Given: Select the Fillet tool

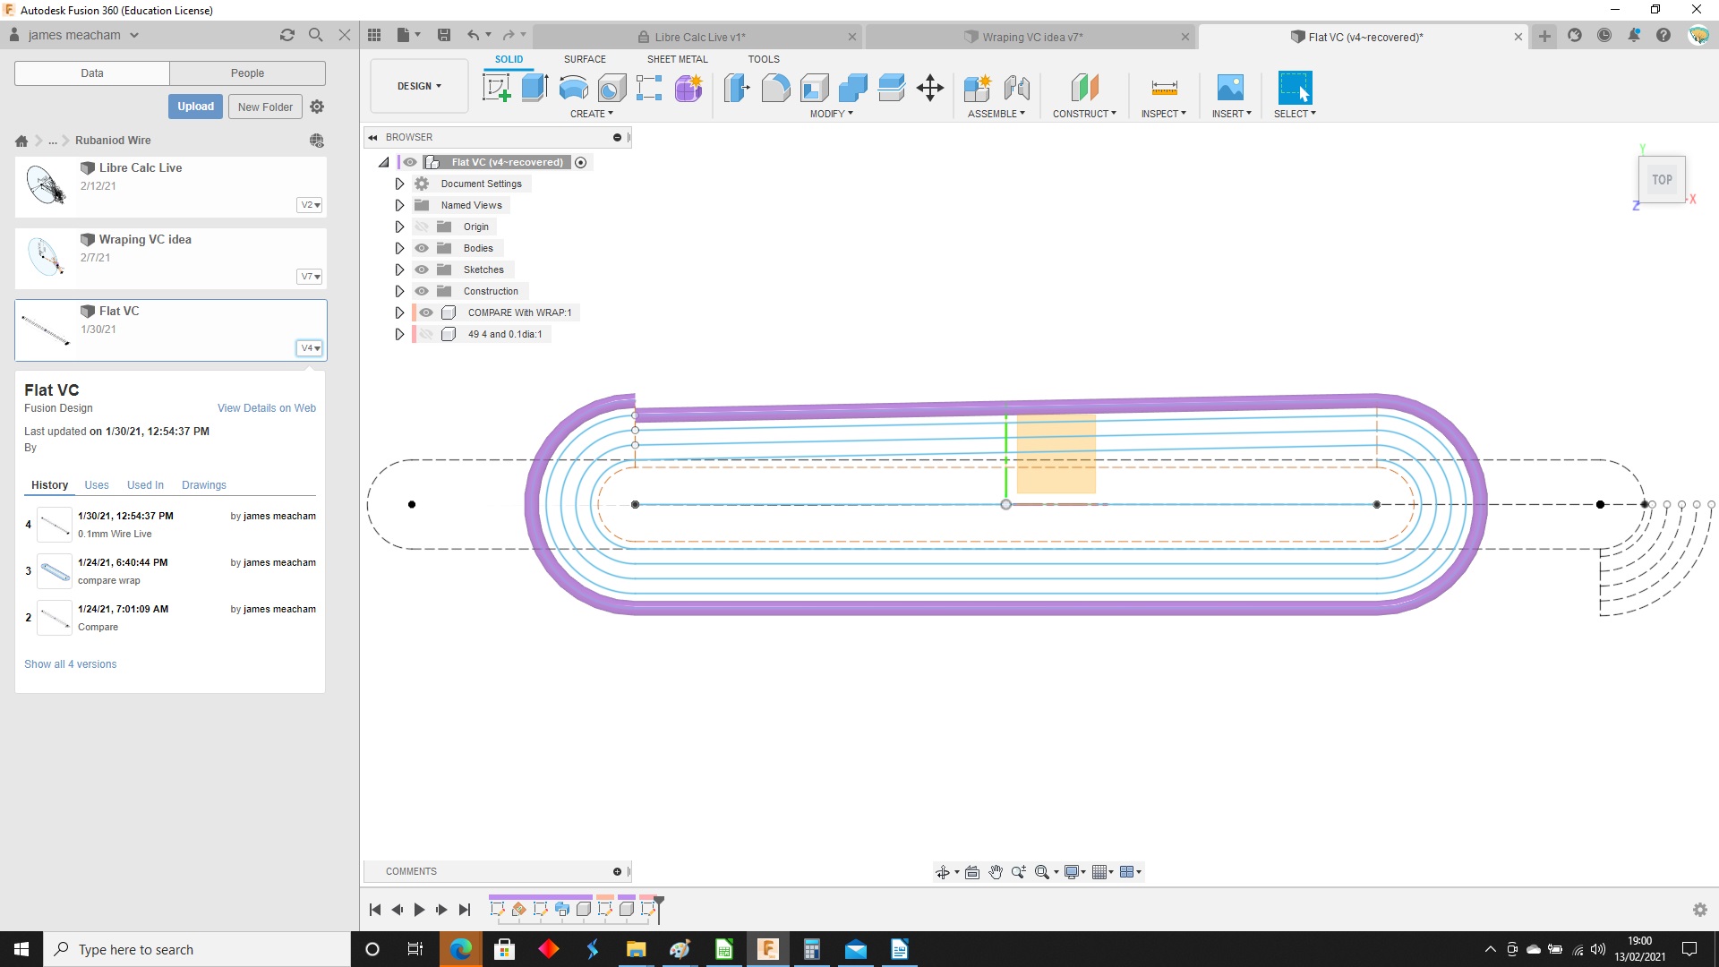Looking at the screenshot, I should 775,88.
